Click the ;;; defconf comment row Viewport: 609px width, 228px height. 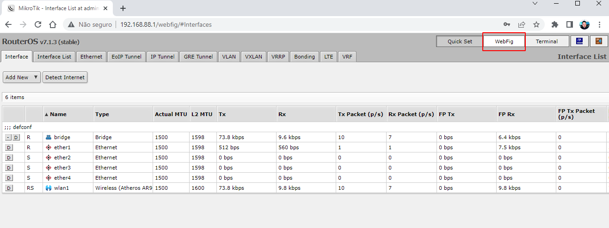coord(304,127)
